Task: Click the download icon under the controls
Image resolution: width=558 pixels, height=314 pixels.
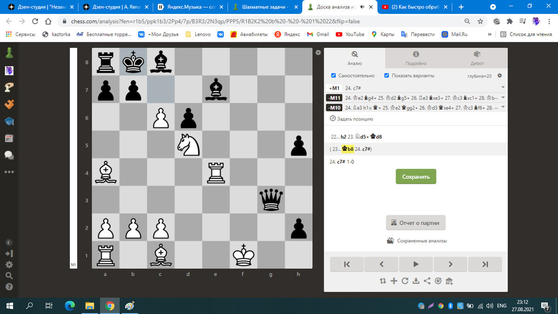Action: coord(416,281)
